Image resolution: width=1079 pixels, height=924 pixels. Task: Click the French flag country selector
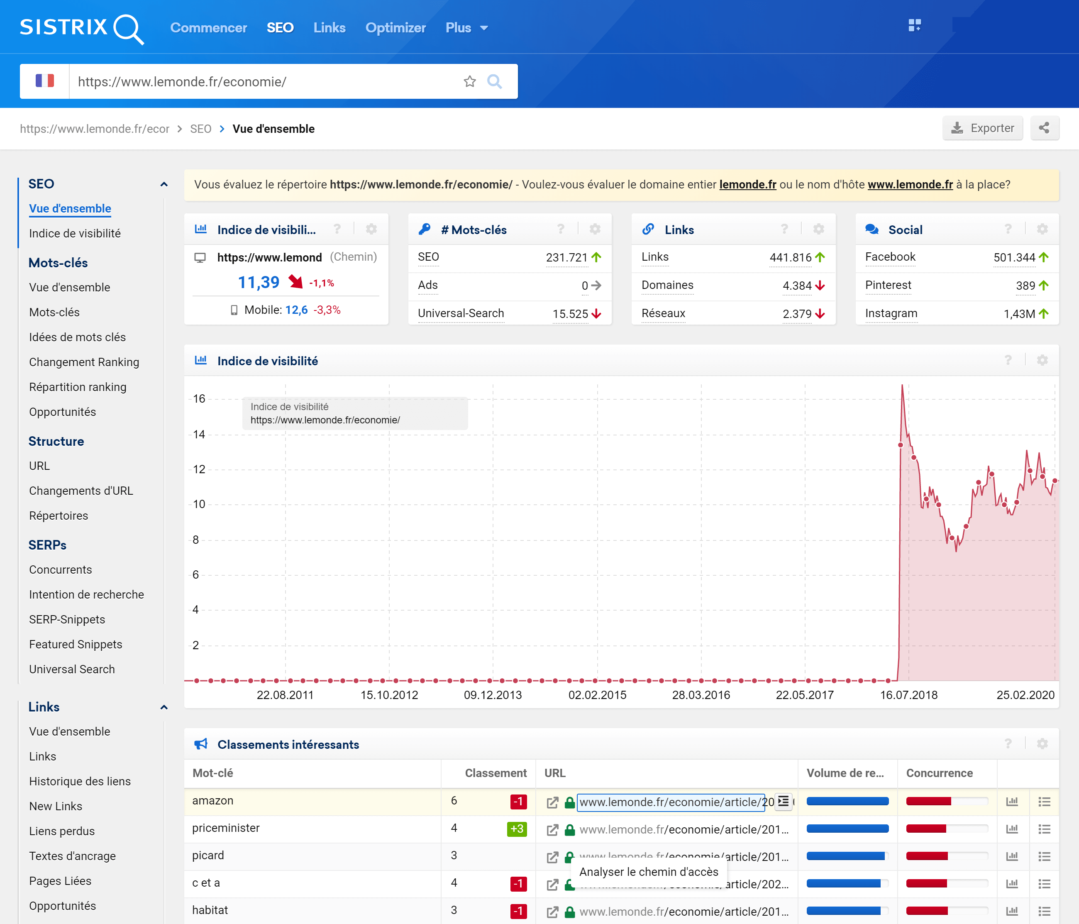tap(45, 81)
